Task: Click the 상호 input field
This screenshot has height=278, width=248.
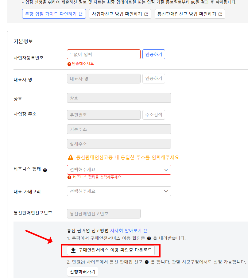Action: click(119, 98)
